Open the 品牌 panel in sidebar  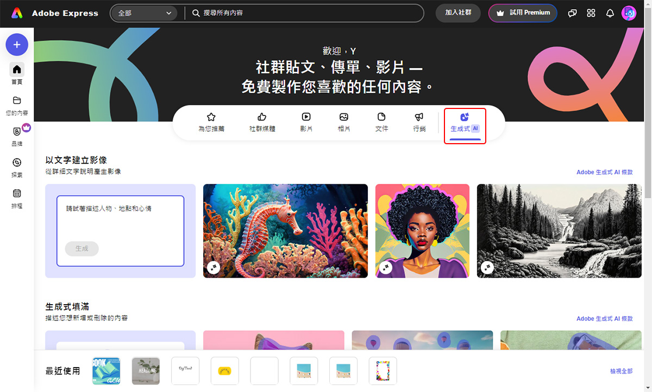tap(17, 134)
